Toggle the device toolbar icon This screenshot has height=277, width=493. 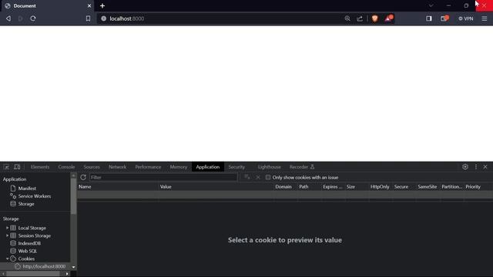tap(17, 167)
